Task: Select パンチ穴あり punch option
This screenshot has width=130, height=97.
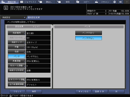Action: tap(89, 33)
